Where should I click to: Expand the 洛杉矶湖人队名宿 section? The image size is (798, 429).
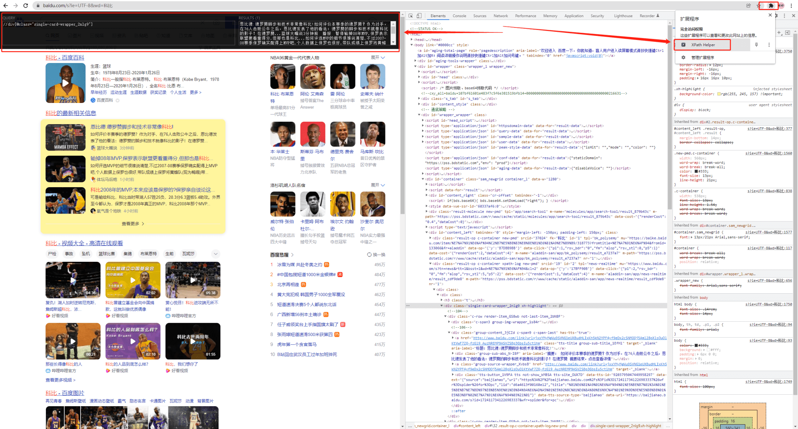click(378, 185)
